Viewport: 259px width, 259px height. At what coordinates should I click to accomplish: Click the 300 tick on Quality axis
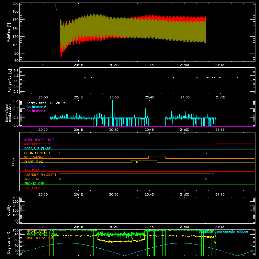[15, 198]
